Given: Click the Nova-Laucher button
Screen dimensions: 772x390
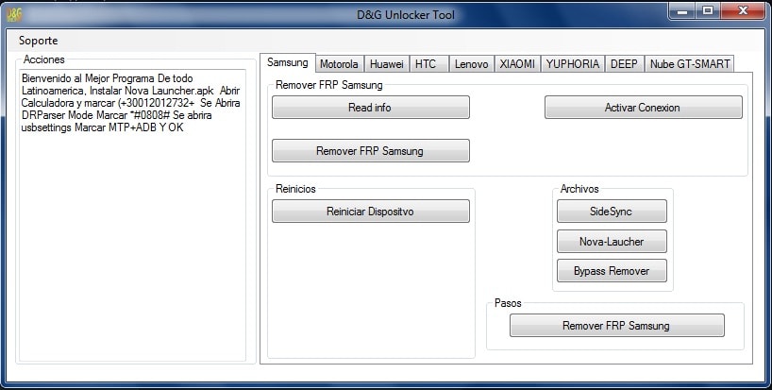Looking at the screenshot, I should click(x=612, y=242).
